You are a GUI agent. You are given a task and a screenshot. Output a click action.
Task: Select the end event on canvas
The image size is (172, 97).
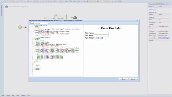click(x=75, y=18)
